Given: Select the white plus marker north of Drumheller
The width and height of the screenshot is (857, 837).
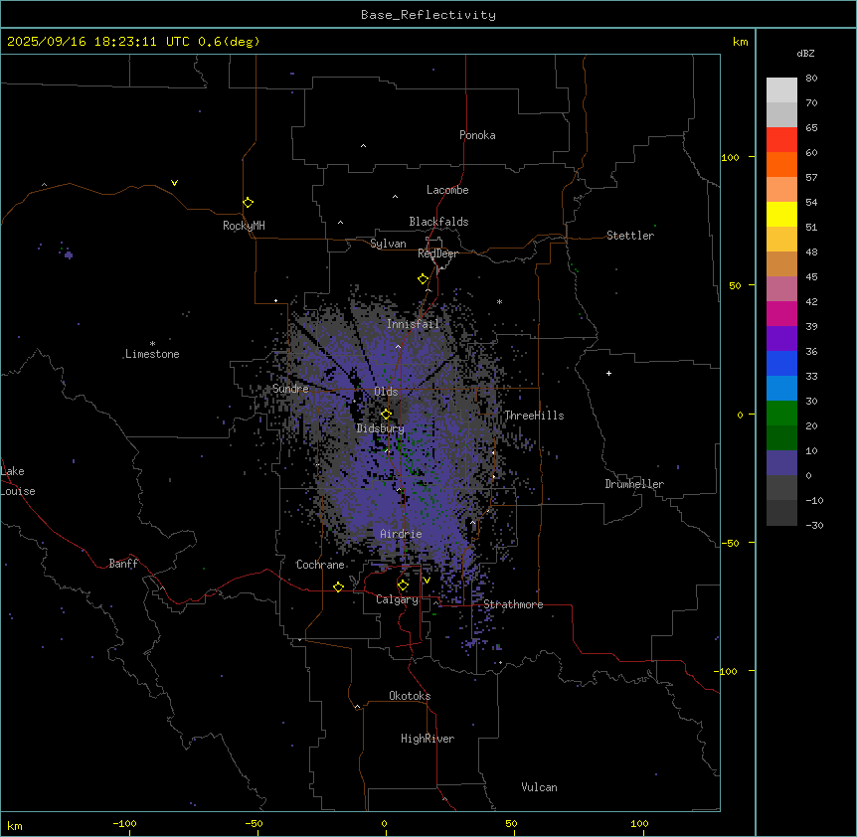Looking at the screenshot, I should click(x=608, y=373).
